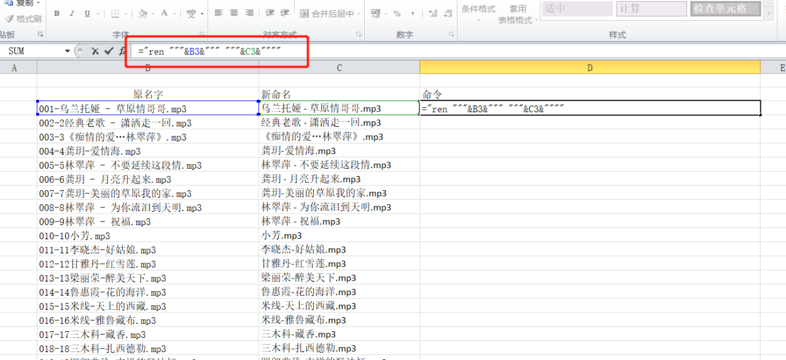Open borders dropdown arrow
786x360 pixels.
click(x=127, y=13)
